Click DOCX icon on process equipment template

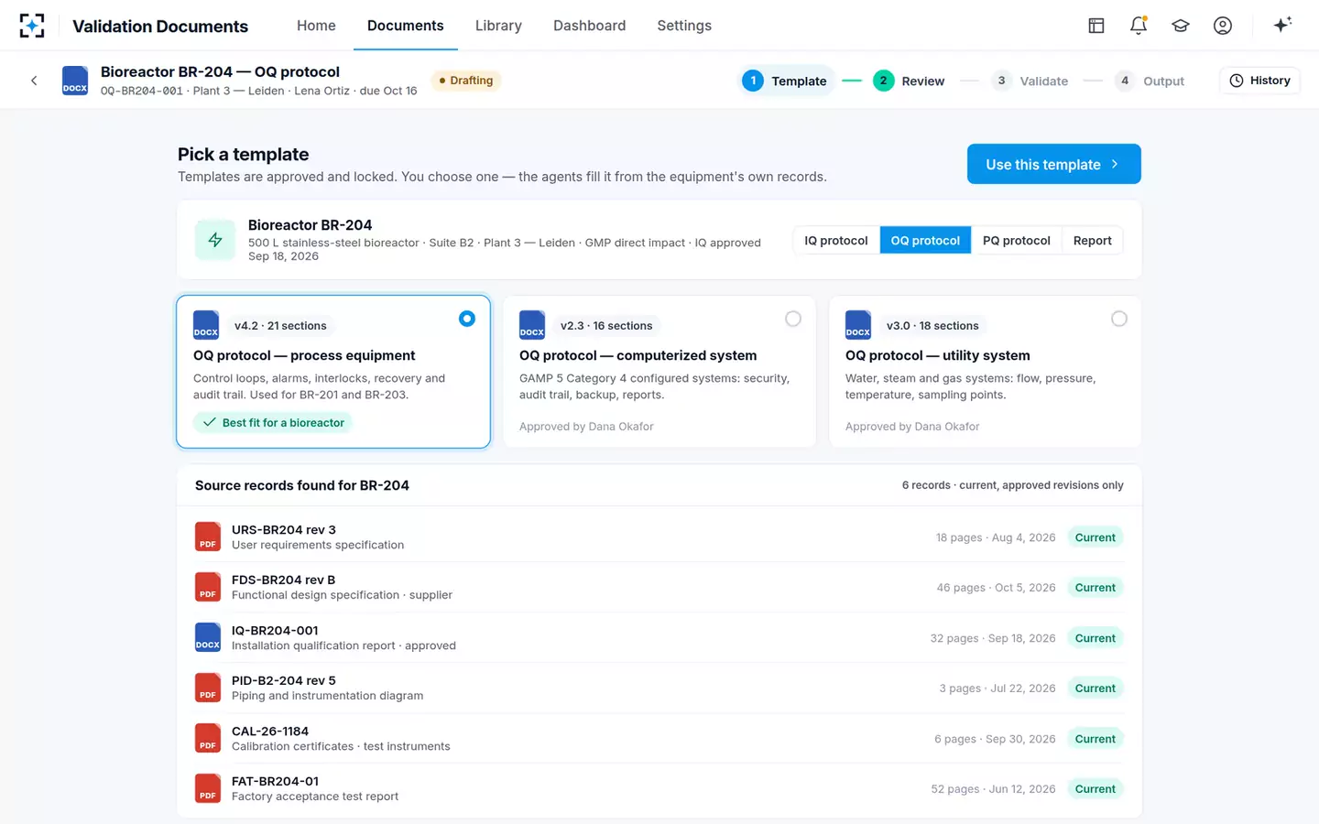[206, 325]
